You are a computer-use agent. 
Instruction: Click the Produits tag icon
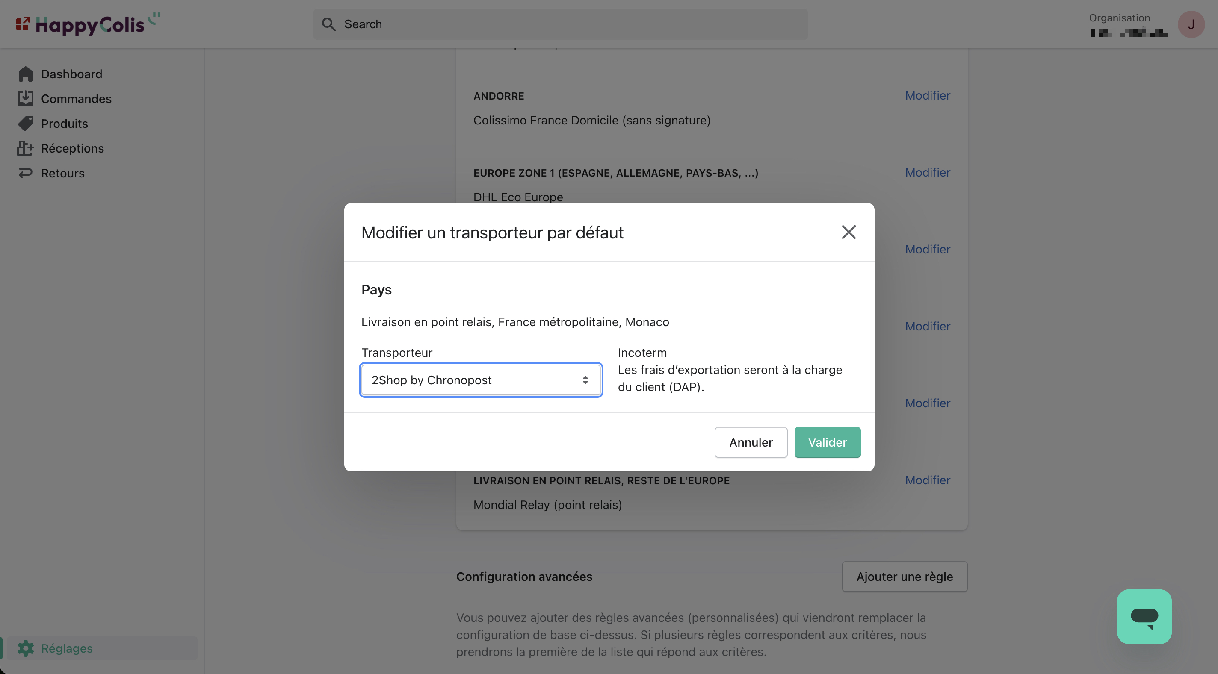26,124
